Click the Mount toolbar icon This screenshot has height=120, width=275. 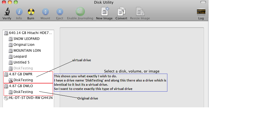tap(45, 12)
